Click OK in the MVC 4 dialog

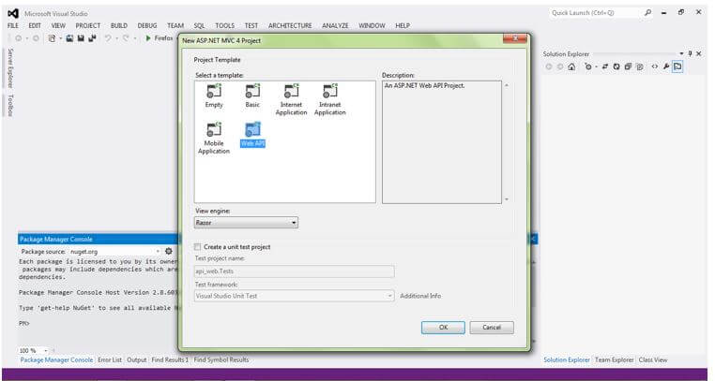click(443, 328)
